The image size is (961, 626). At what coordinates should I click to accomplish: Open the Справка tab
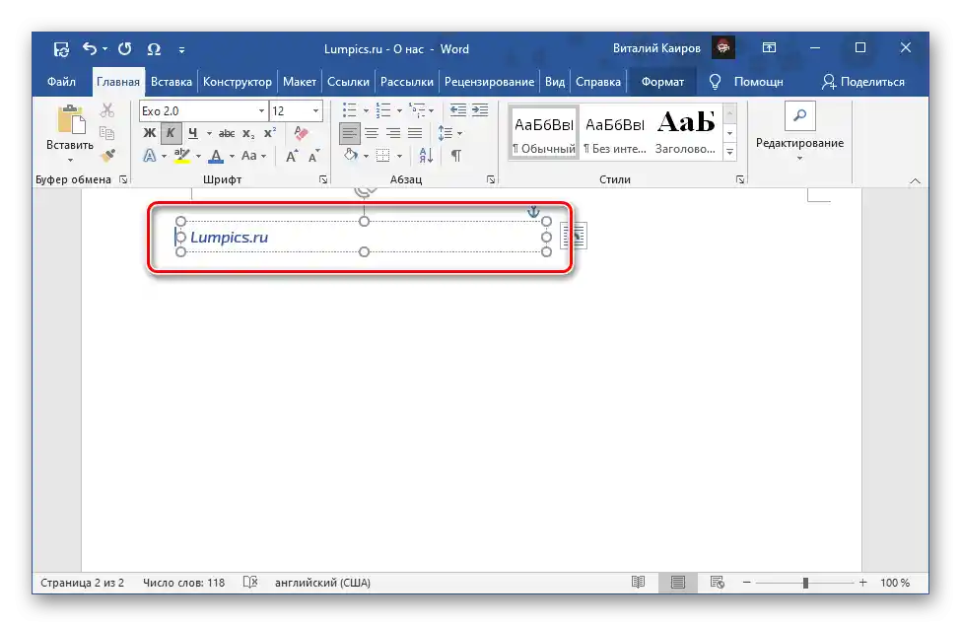[x=598, y=82]
